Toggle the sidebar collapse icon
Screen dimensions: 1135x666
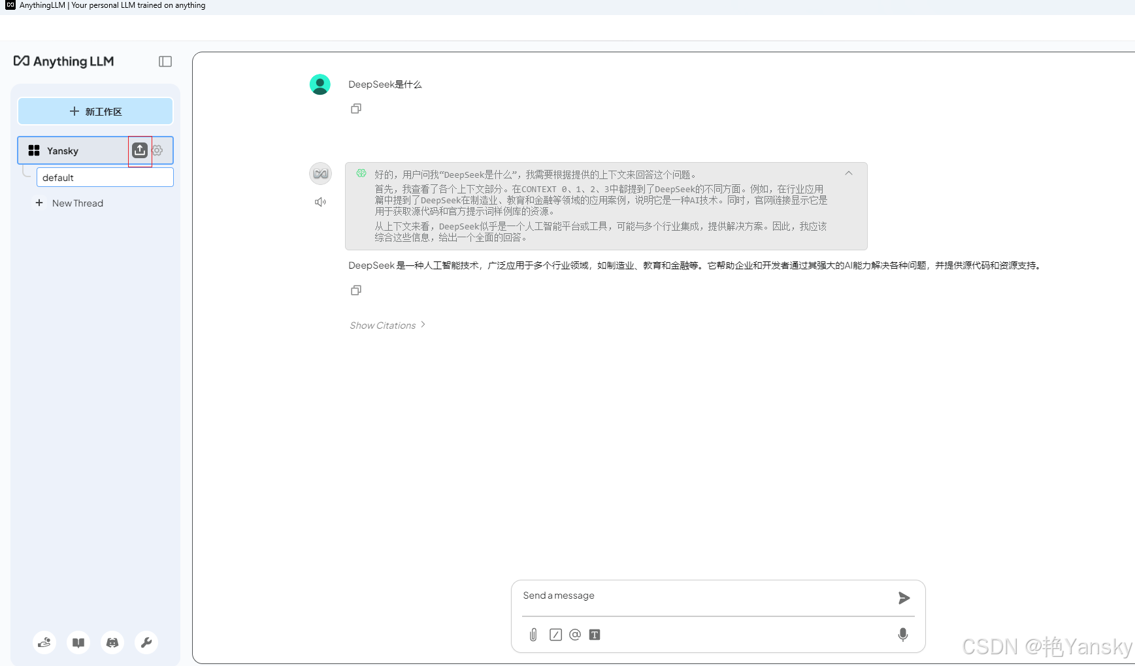pyautogui.click(x=165, y=61)
